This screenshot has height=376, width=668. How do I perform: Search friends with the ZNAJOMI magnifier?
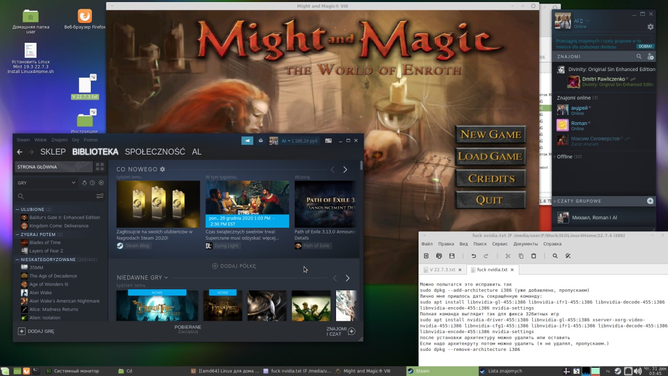click(639, 56)
